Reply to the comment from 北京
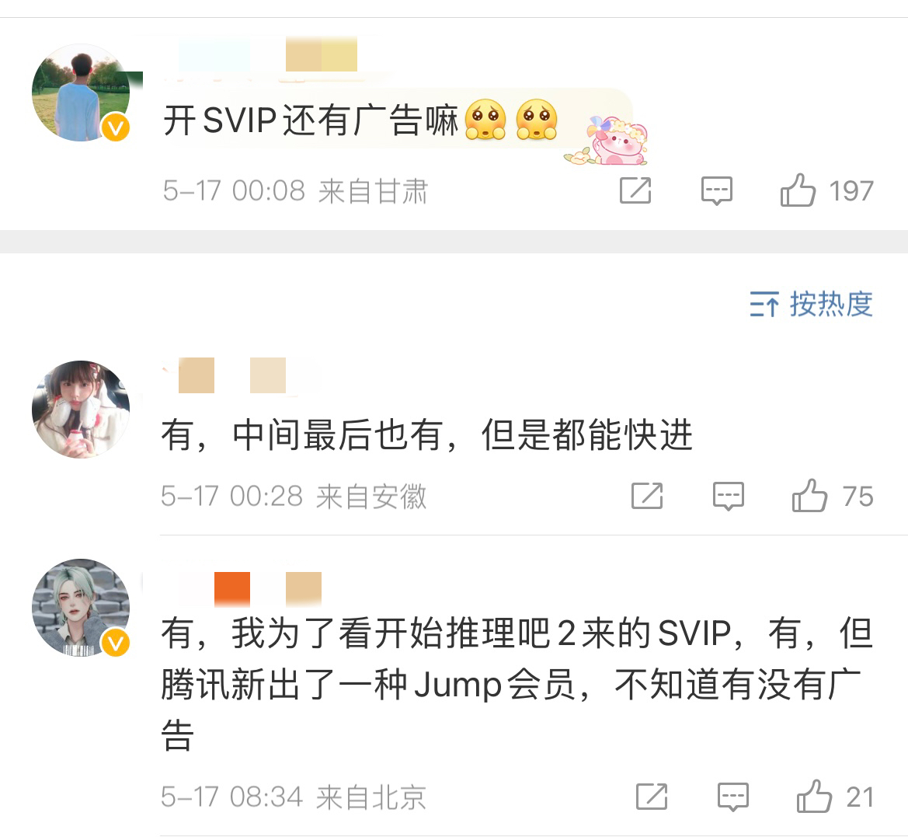 (732, 797)
